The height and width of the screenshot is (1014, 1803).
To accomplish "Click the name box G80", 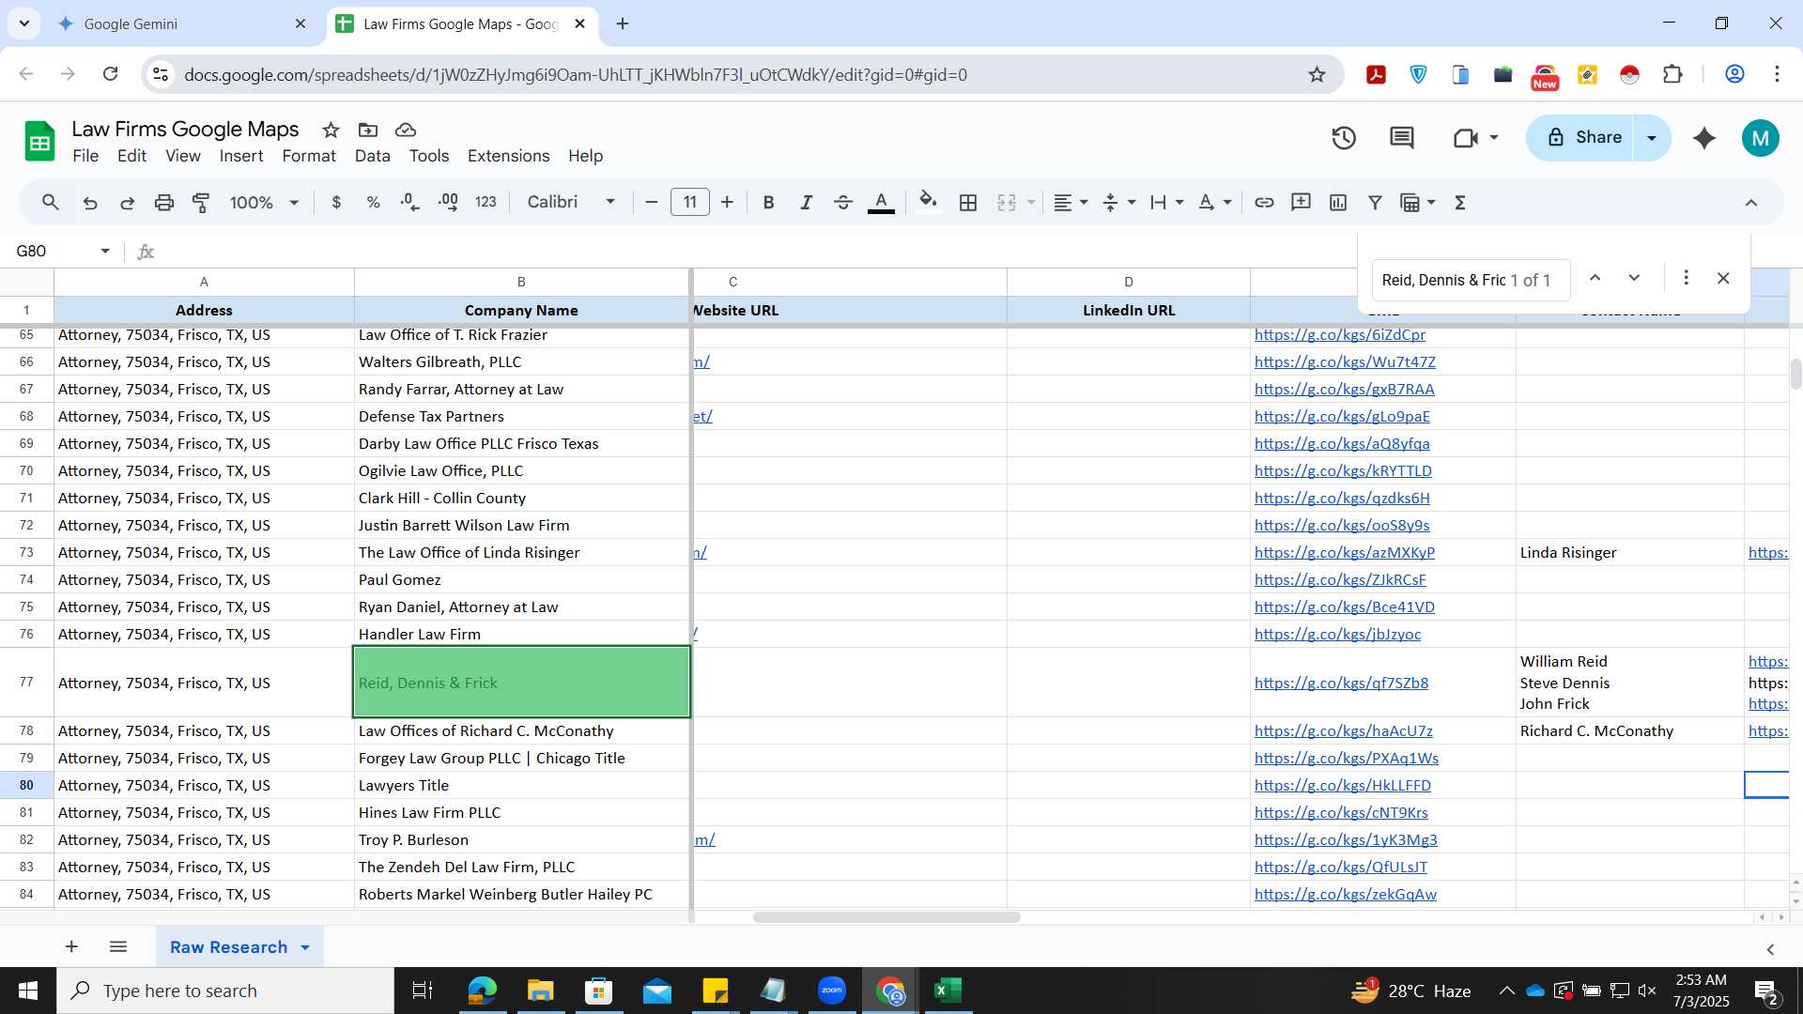I will [x=56, y=251].
